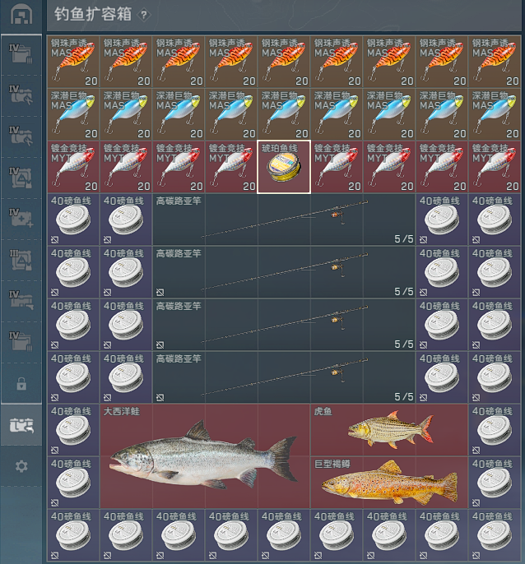
Task: Select the 高碳路亚竿 rod without a bound icon
Action: [284, 220]
